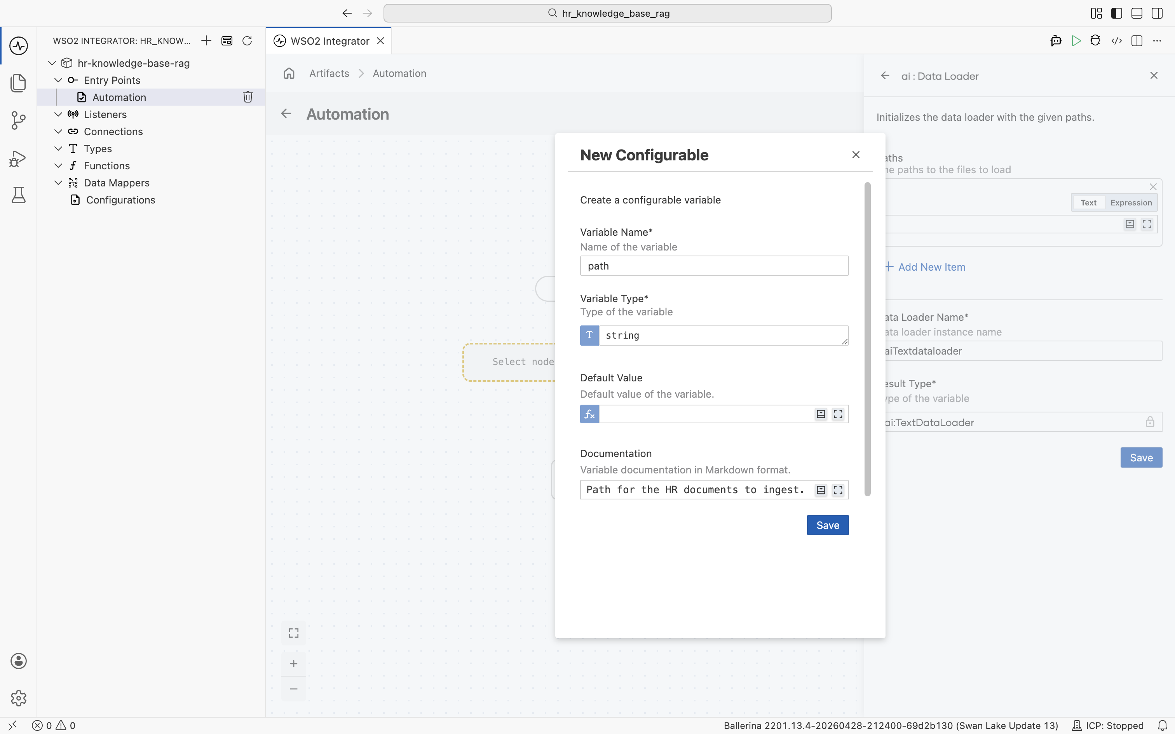1175x734 pixels.
Task: Open helper pane in Documentation field
Action: pos(821,490)
